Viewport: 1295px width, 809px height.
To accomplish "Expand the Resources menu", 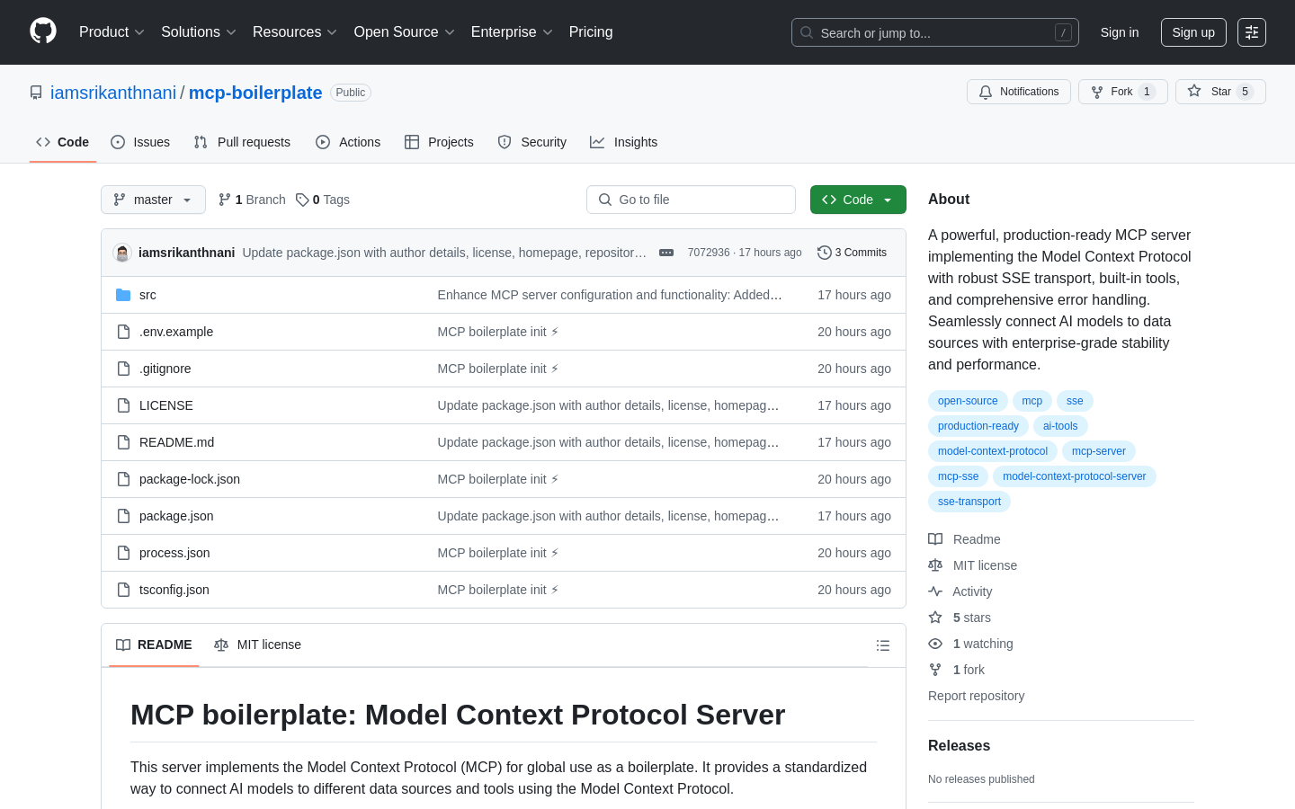I will pyautogui.click(x=295, y=32).
